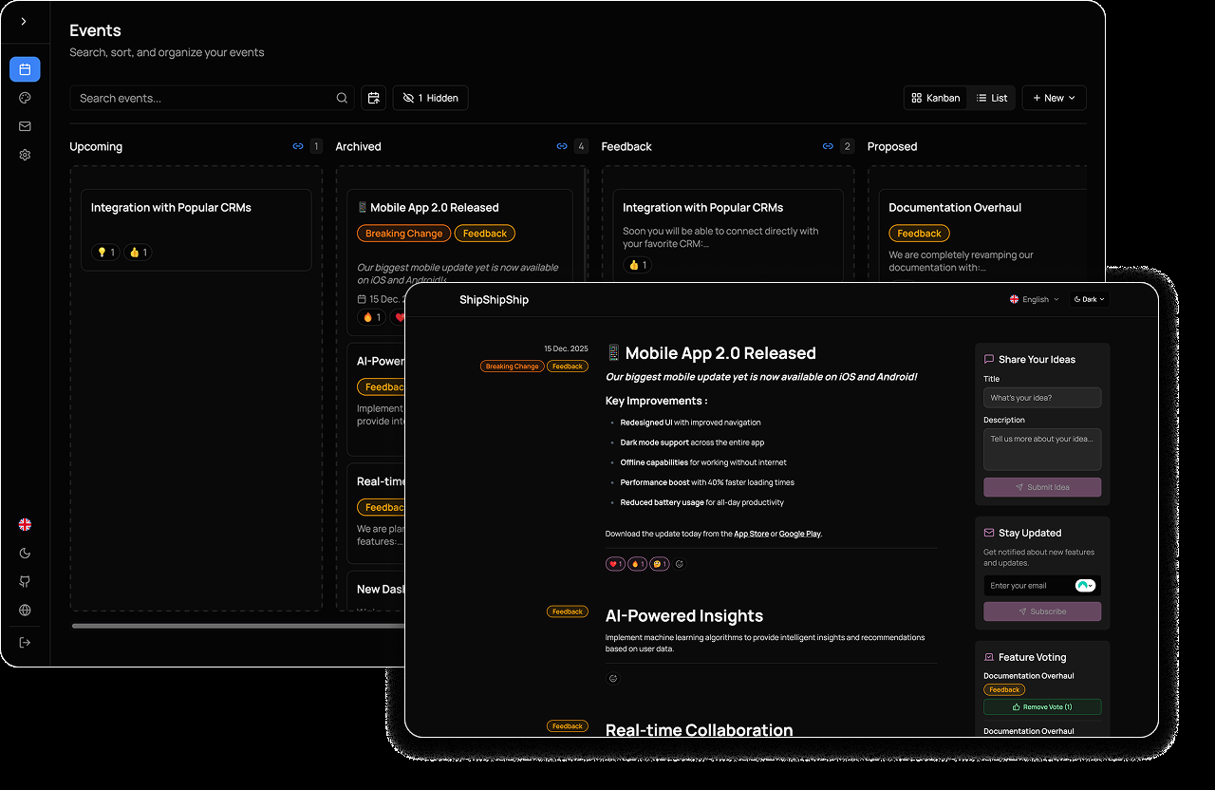Click the link icon on the Upcoming column
1215x790 pixels.
coord(297,146)
